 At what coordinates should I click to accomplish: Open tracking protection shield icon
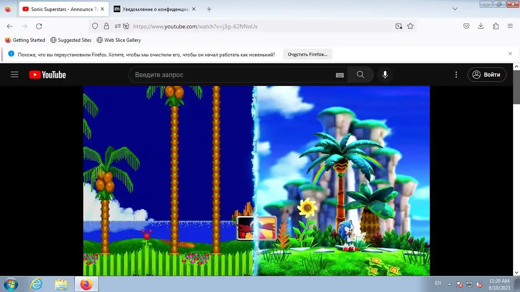pos(95,26)
